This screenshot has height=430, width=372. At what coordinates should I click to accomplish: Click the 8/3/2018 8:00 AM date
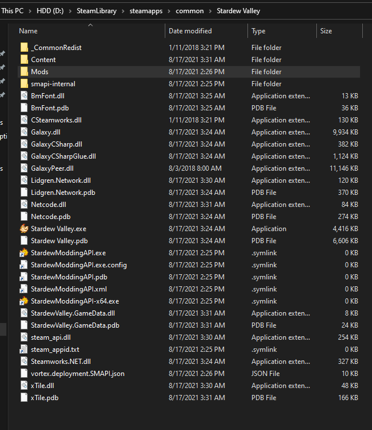coord(195,168)
